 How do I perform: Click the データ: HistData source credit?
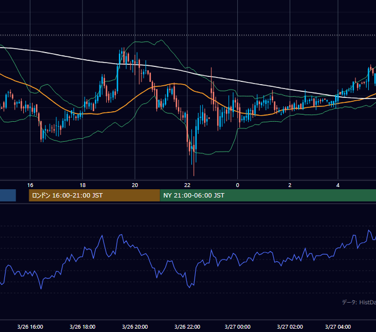click(359, 302)
